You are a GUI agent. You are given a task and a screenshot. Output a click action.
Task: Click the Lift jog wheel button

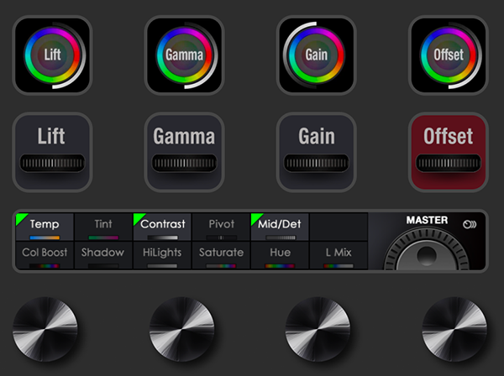coord(52,152)
